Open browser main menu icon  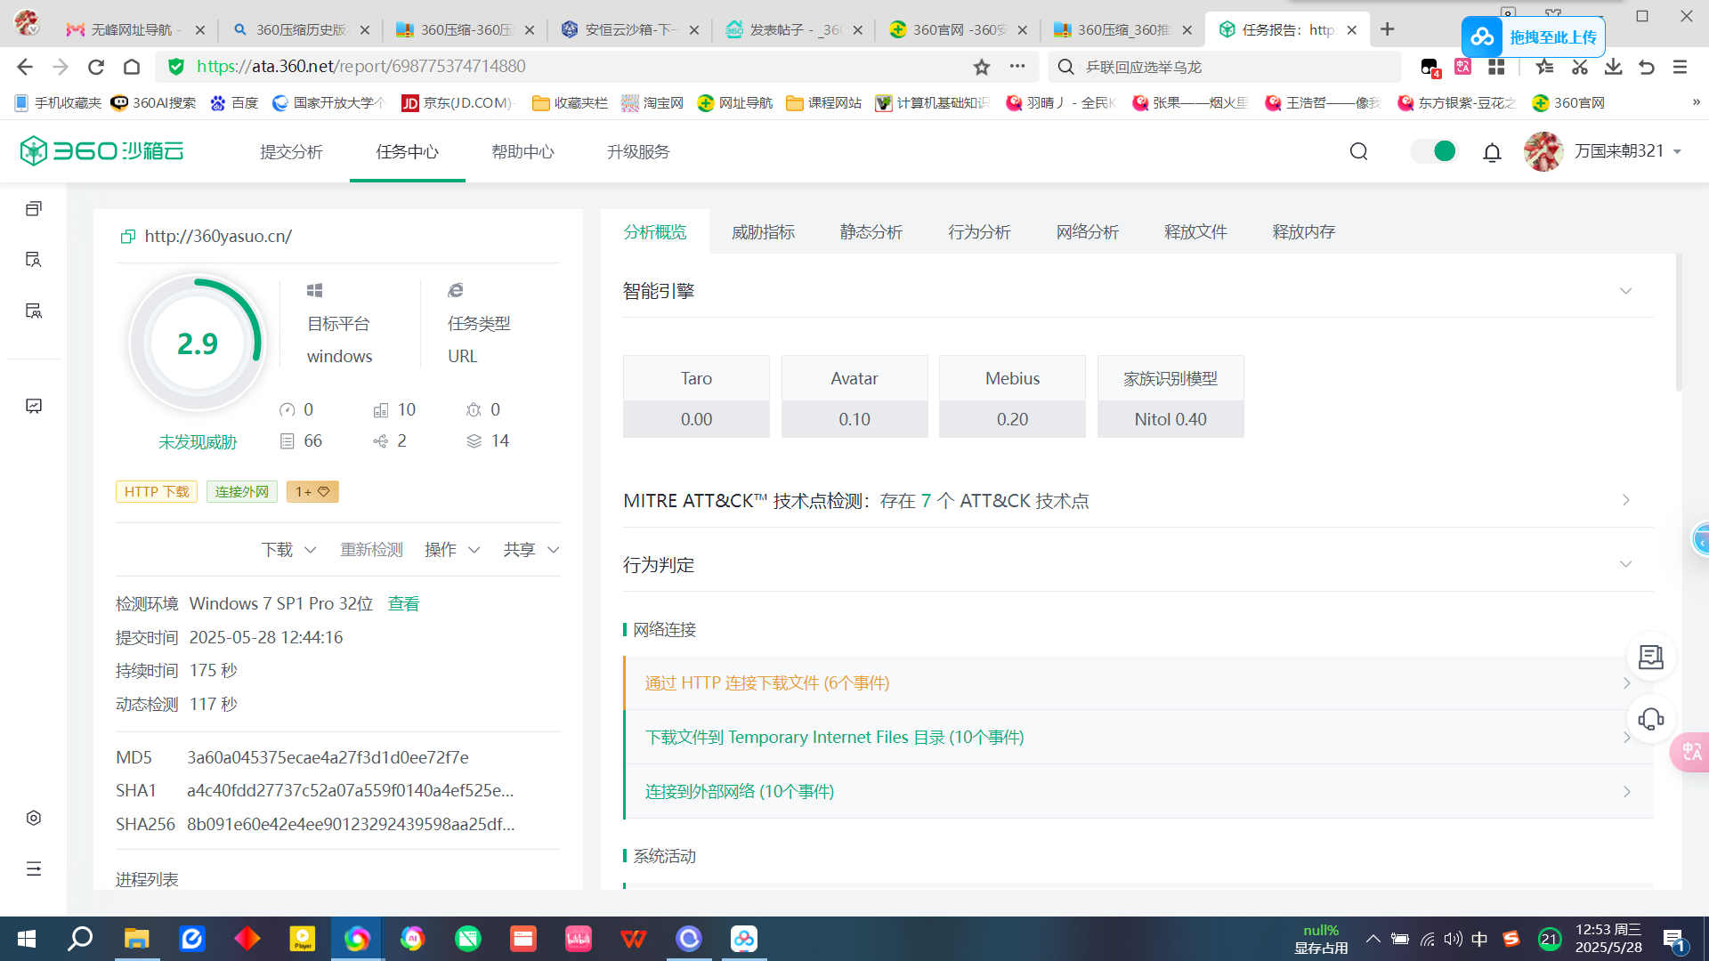coord(1680,67)
